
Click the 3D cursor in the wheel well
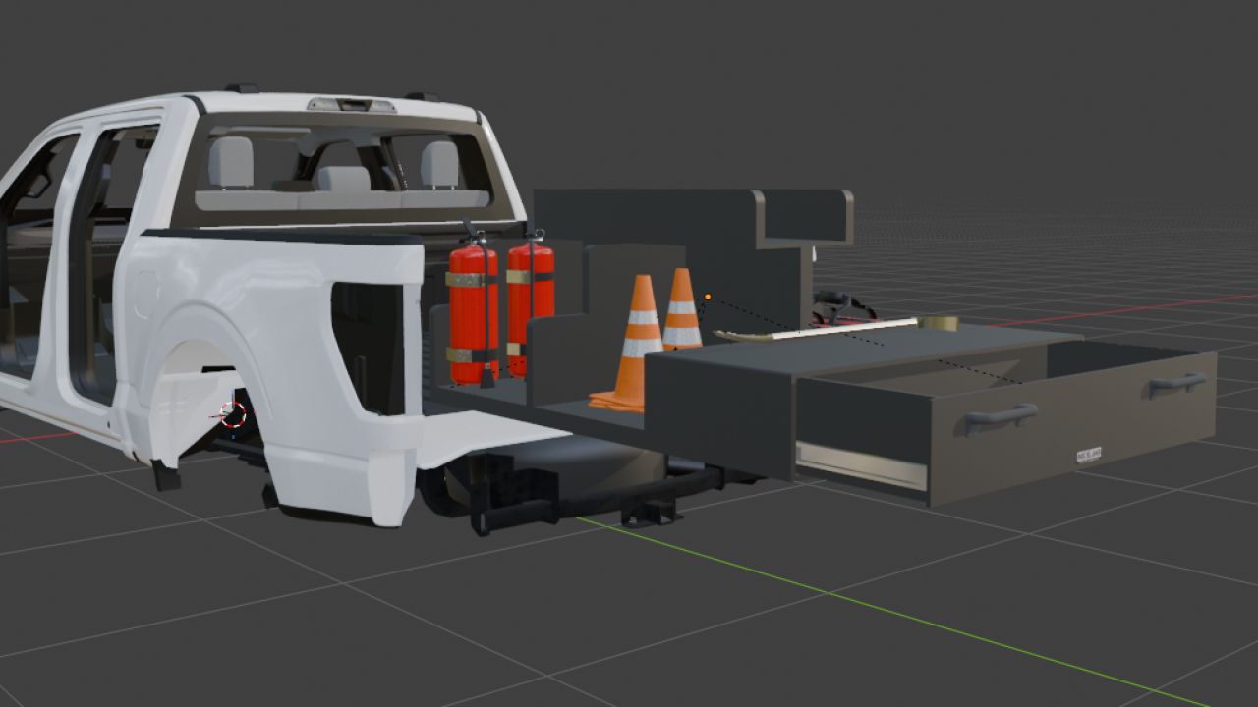[233, 413]
